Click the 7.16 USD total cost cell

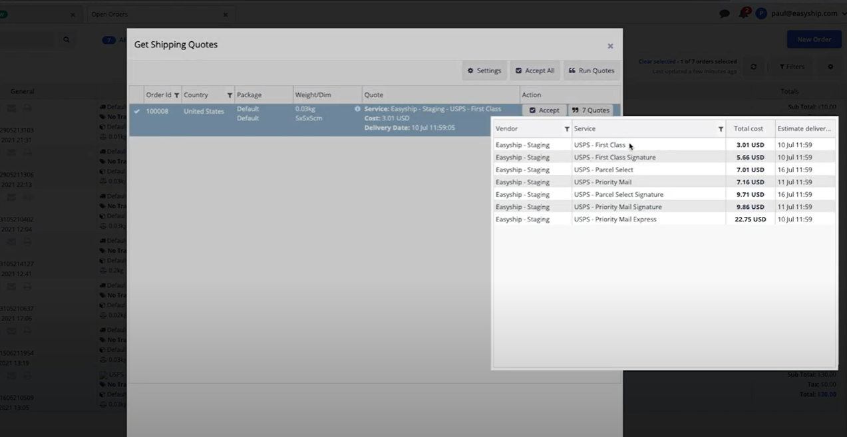751,182
